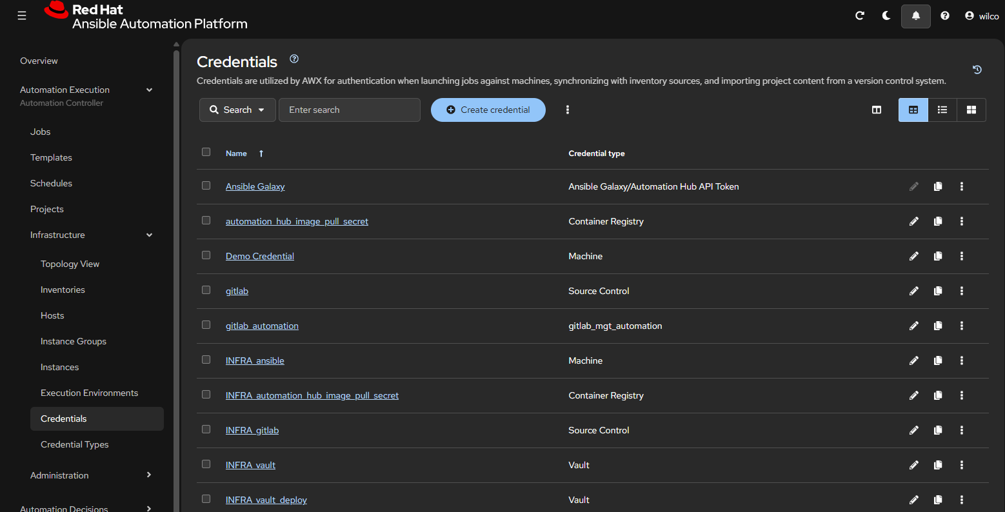Open the notifications bell

915,15
